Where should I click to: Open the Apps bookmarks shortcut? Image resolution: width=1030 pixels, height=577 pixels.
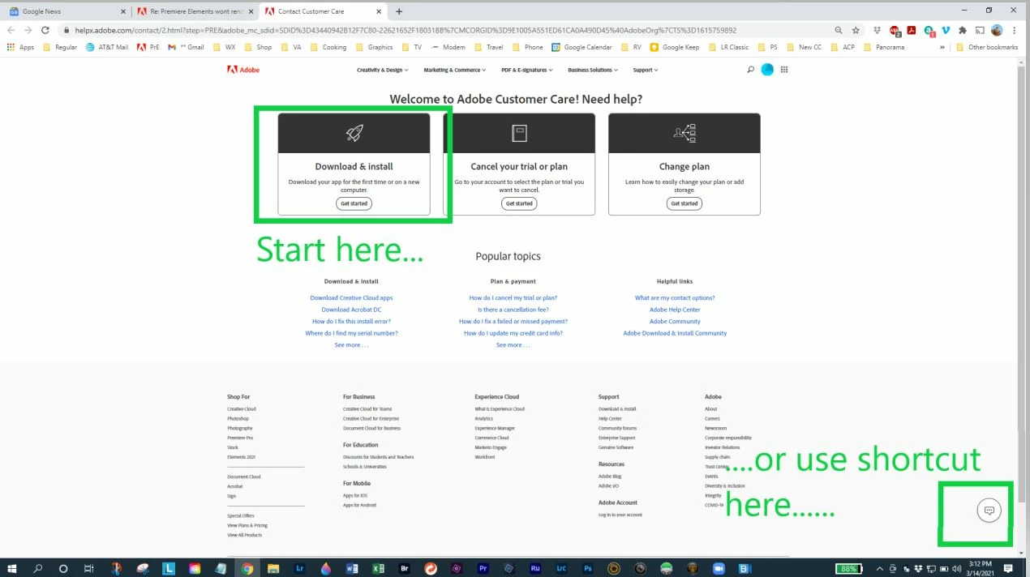20,47
